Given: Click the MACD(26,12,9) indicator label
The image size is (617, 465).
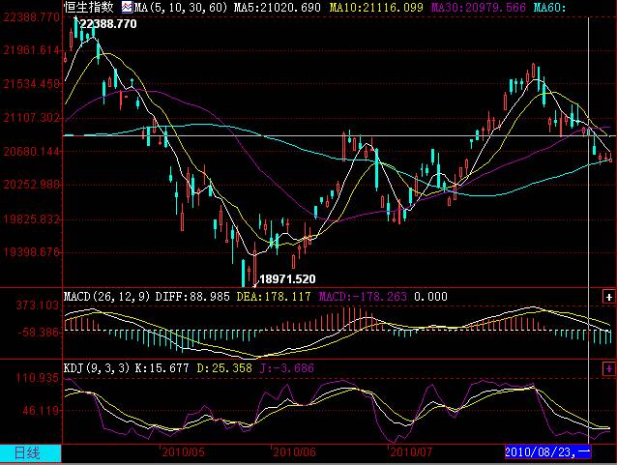Looking at the screenshot, I should [x=107, y=297].
